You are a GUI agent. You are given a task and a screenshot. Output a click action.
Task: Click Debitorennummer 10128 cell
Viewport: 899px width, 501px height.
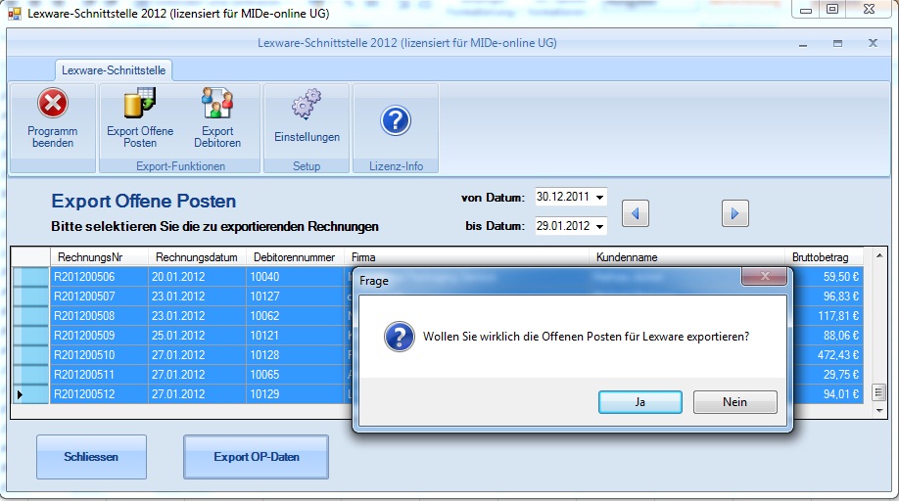(x=295, y=355)
